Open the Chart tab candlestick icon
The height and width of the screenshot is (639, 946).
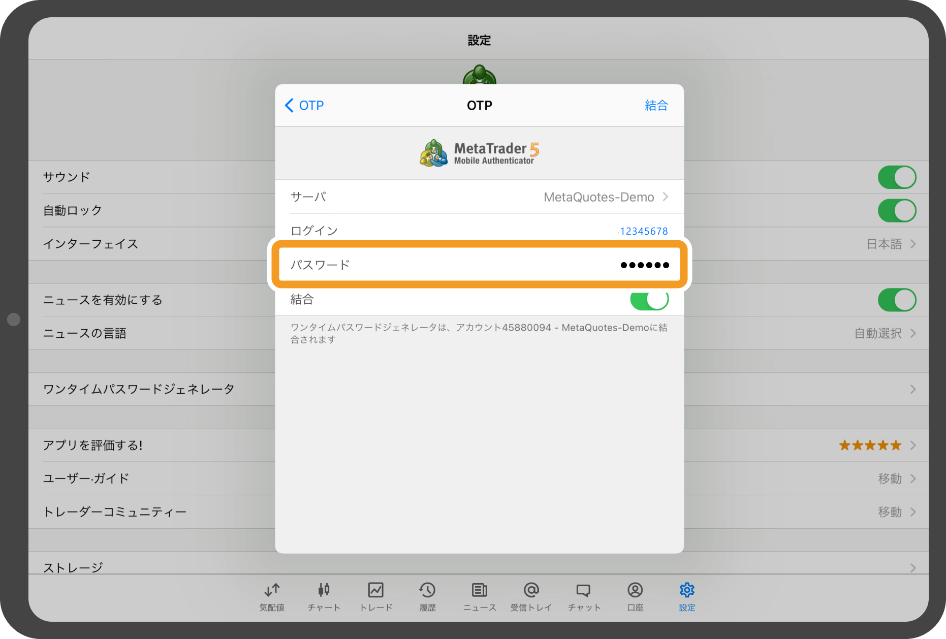pyautogui.click(x=324, y=590)
